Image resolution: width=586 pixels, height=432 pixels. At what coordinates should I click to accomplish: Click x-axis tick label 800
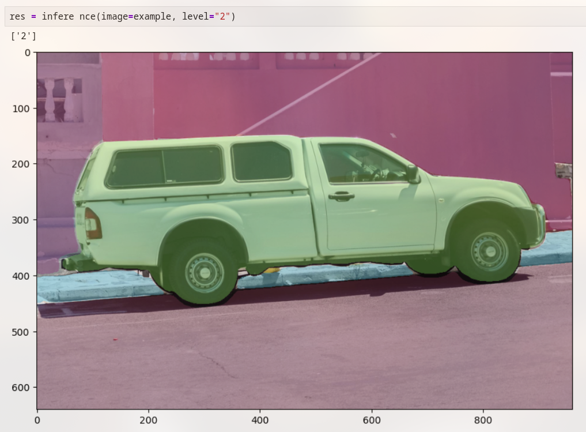[483, 420]
